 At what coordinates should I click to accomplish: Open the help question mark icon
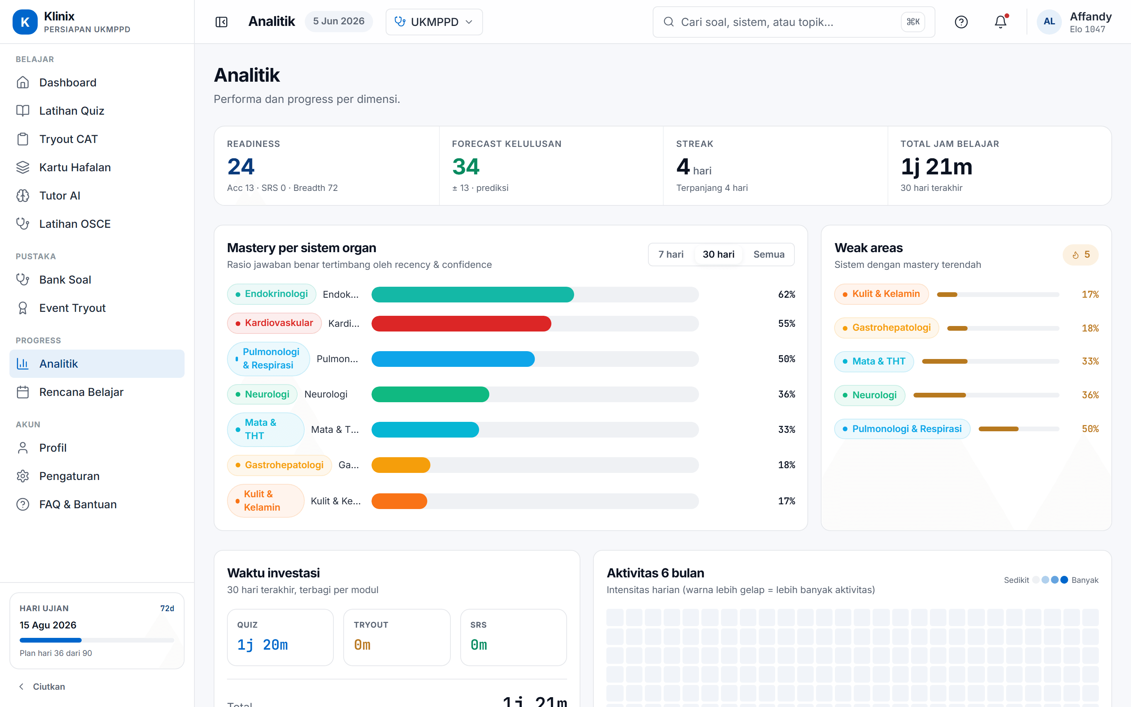[961, 22]
